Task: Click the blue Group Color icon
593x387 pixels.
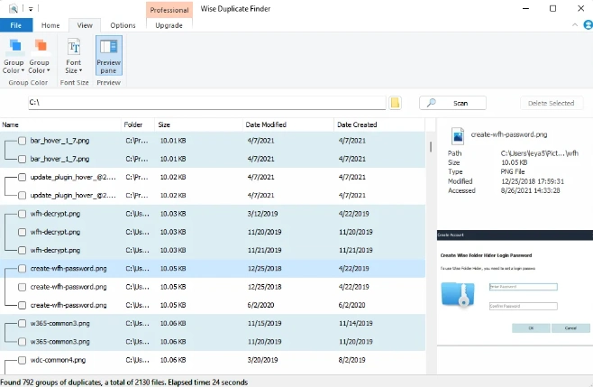Action: (x=14, y=48)
